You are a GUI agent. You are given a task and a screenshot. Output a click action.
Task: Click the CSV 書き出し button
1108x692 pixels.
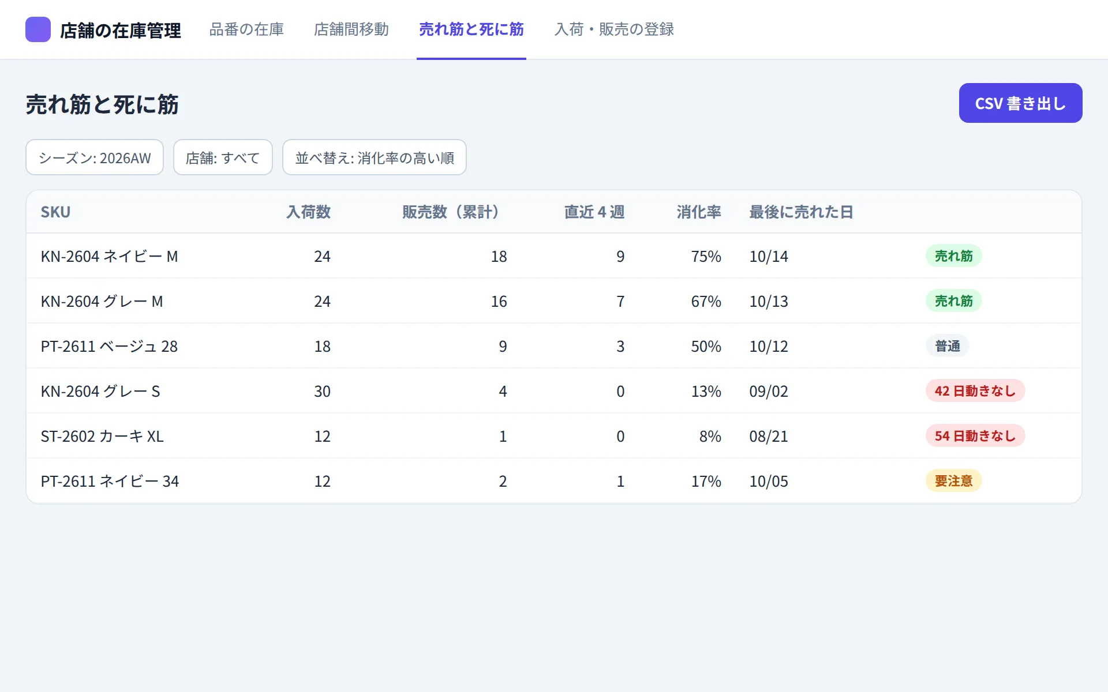click(1020, 103)
